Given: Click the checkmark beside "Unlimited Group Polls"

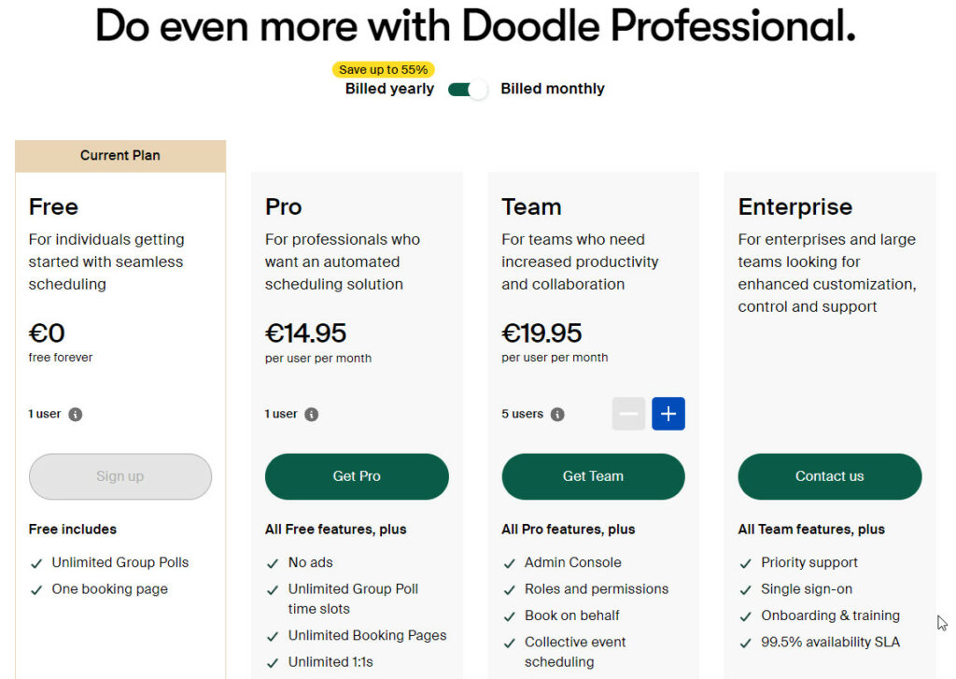Looking at the screenshot, I should [35, 562].
